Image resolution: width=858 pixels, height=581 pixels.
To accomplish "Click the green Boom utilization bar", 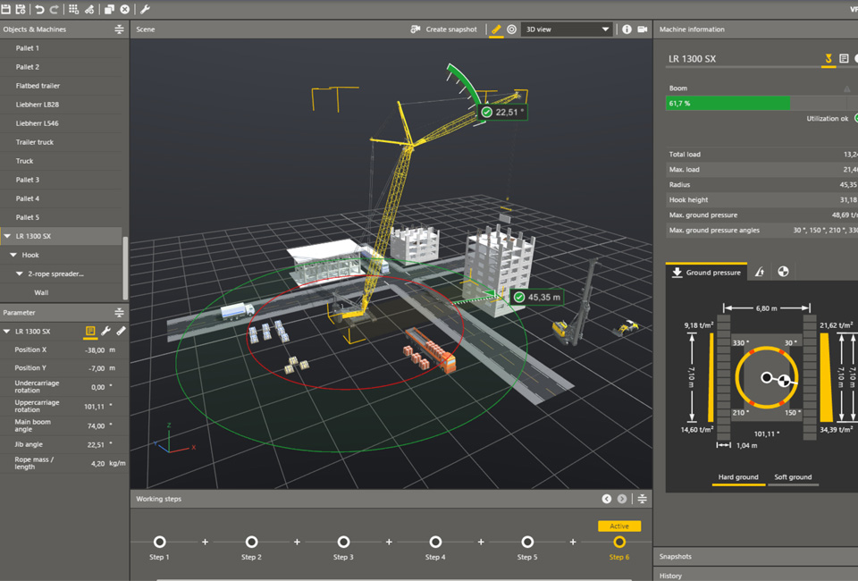I will click(728, 104).
